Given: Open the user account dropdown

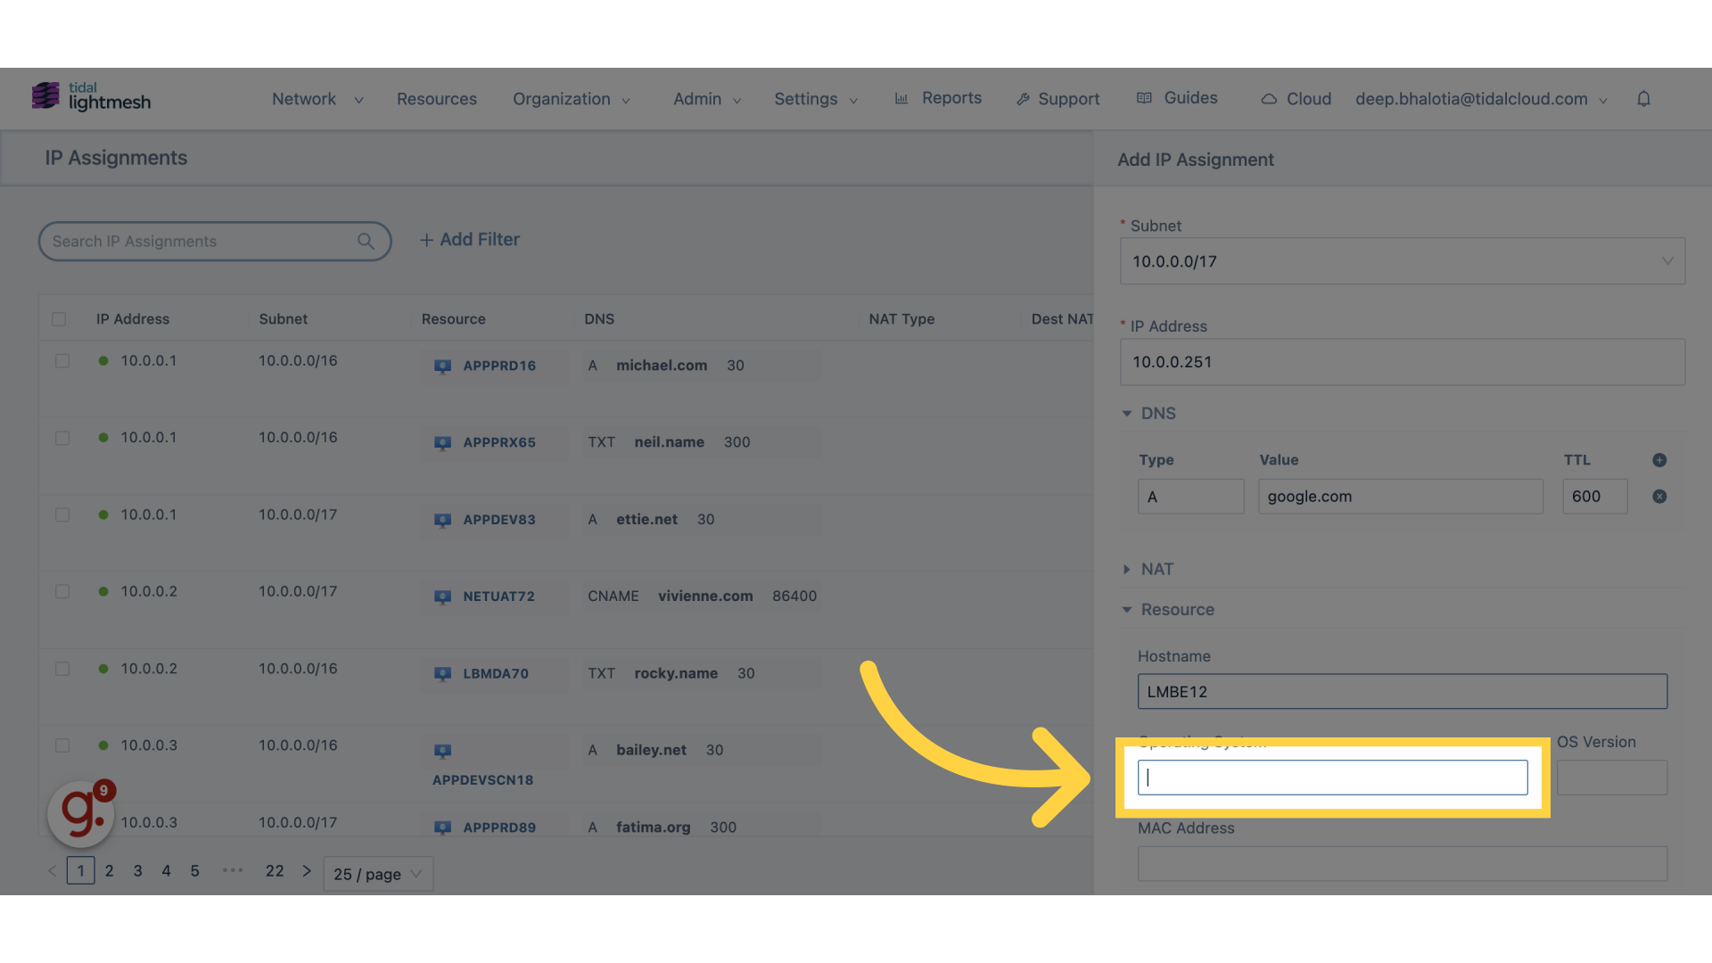Looking at the screenshot, I should [1481, 99].
